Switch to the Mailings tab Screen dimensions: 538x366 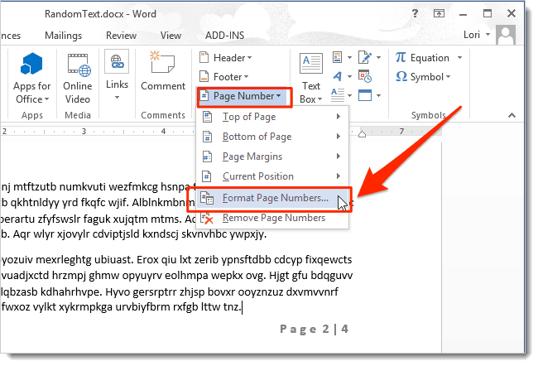tap(64, 36)
